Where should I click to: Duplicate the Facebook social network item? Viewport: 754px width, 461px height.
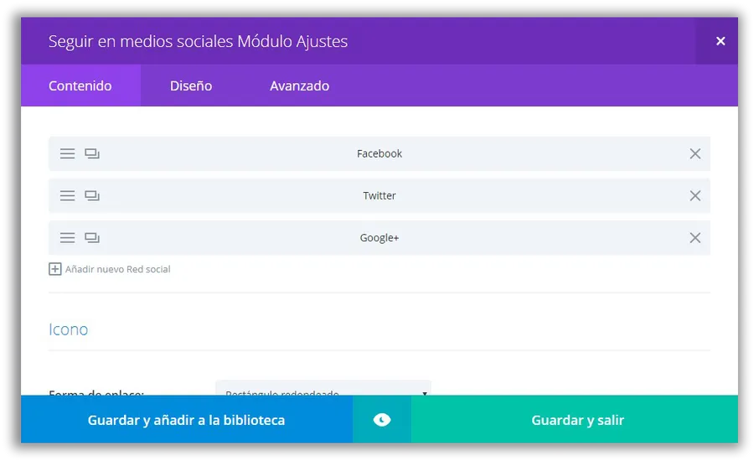coord(92,153)
